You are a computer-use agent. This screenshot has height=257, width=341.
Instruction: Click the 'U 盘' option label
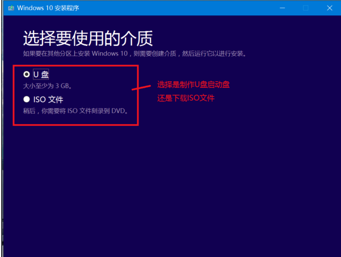click(x=41, y=74)
